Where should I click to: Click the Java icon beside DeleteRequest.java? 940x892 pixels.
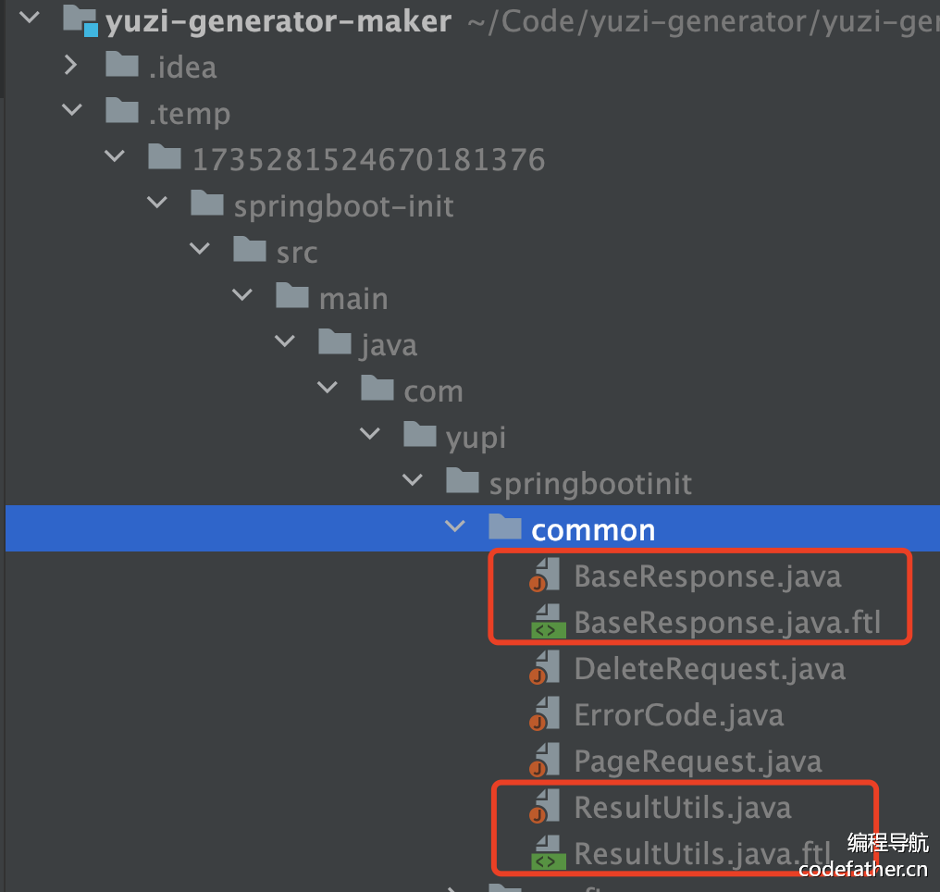pyautogui.click(x=546, y=668)
